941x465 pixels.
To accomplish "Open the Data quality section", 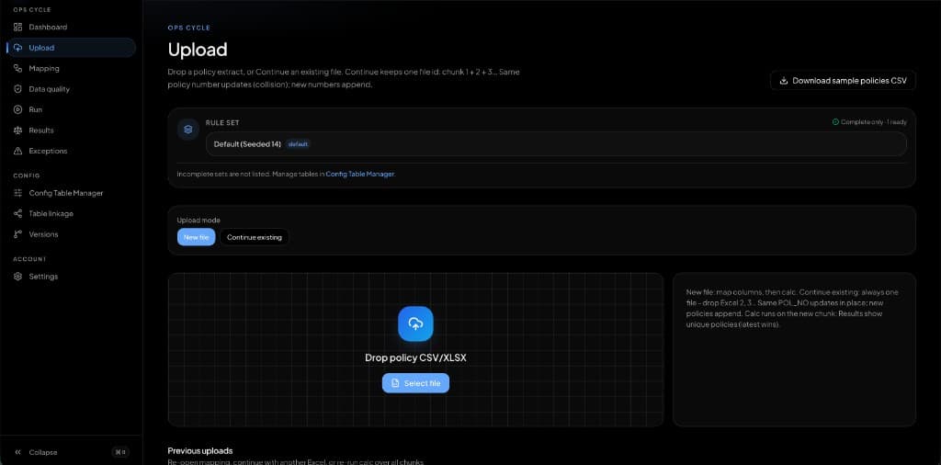I will [x=72, y=89].
